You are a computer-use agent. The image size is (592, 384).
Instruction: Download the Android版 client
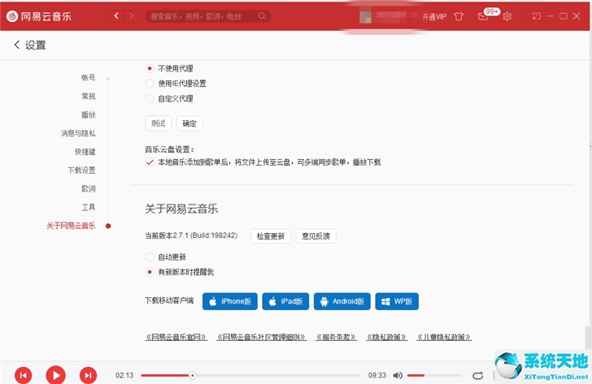coord(342,301)
